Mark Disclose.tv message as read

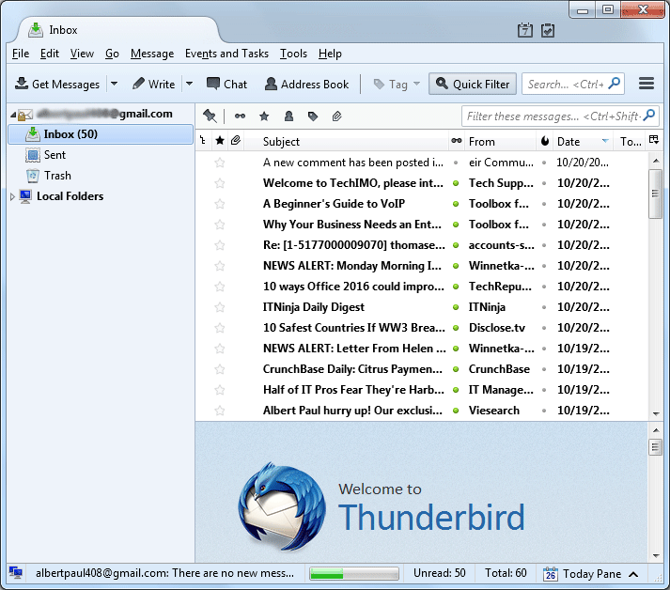pyautogui.click(x=456, y=328)
